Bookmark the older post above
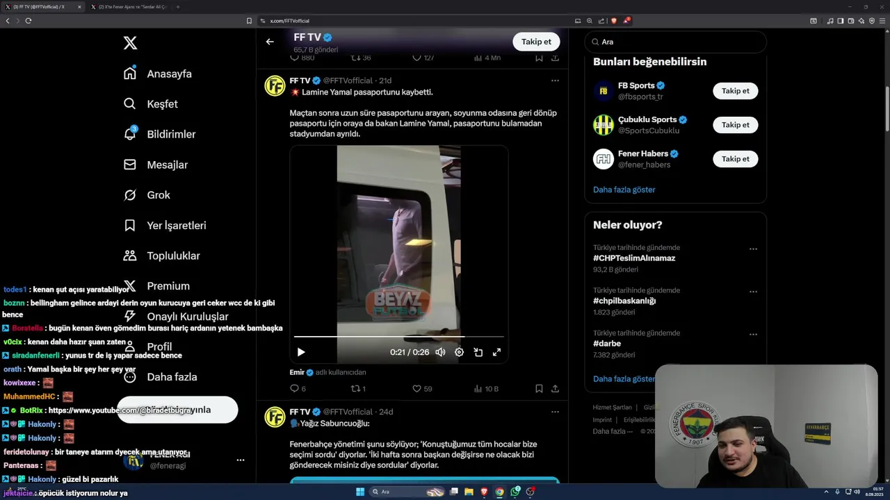This screenshot has height=500, width=890. (539, 58)
